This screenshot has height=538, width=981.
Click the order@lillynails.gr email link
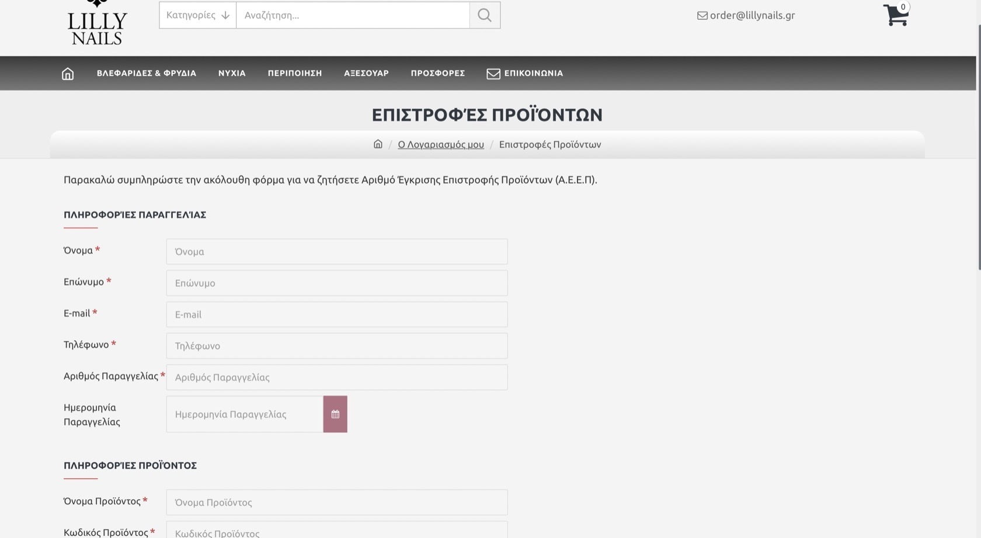752,15
